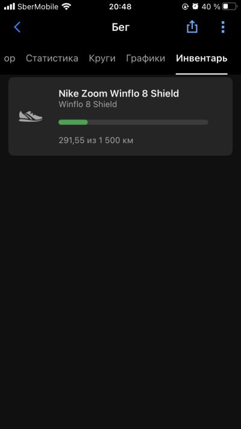Open the Графики tab
The height and width of the screenshot is (429, 241).
[x=146, y=59]
